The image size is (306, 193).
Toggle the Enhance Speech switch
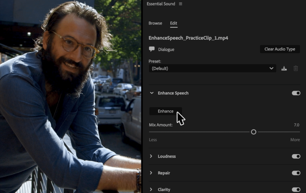tap(296, 93)
